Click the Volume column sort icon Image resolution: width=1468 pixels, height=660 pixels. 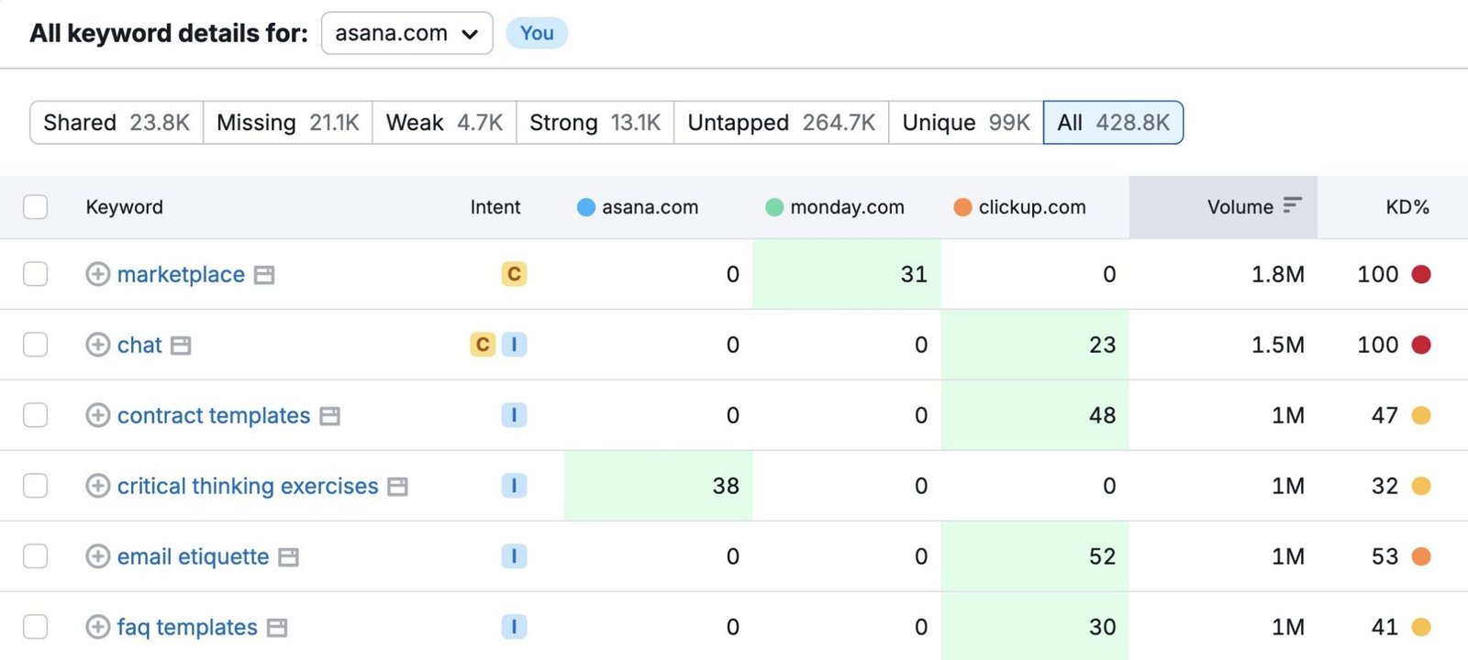point(1292,205)
